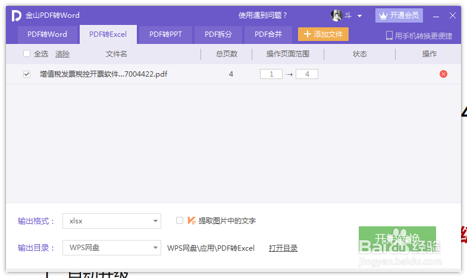
Task: Click the 添加文件 add file button
Action: coord(323,34)
